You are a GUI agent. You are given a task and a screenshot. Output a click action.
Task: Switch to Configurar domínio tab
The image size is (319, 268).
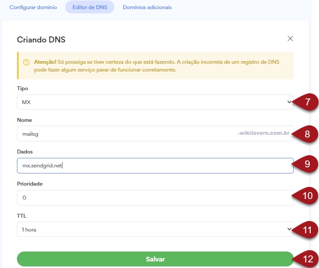click(x=33, y=7)
